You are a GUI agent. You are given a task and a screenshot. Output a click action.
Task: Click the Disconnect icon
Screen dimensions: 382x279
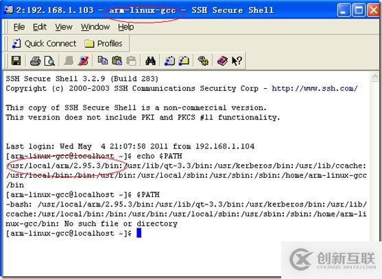click(83, 61)
